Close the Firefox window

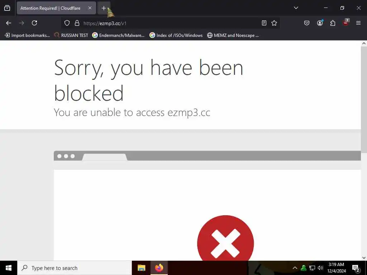(x=358, y=8)
